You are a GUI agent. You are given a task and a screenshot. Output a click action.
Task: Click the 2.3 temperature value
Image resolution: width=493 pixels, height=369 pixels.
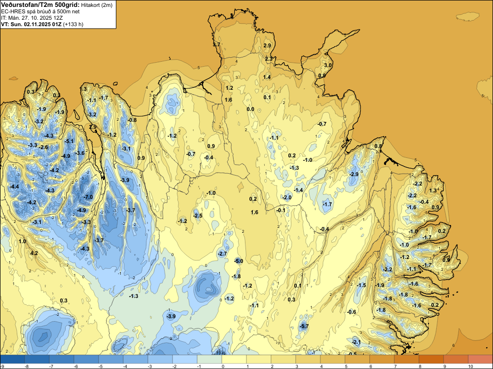(x=269, y=59)
